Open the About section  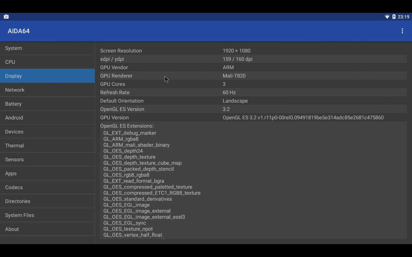coord(47,229)
